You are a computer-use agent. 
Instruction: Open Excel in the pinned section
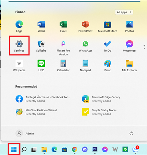[63, 27]
